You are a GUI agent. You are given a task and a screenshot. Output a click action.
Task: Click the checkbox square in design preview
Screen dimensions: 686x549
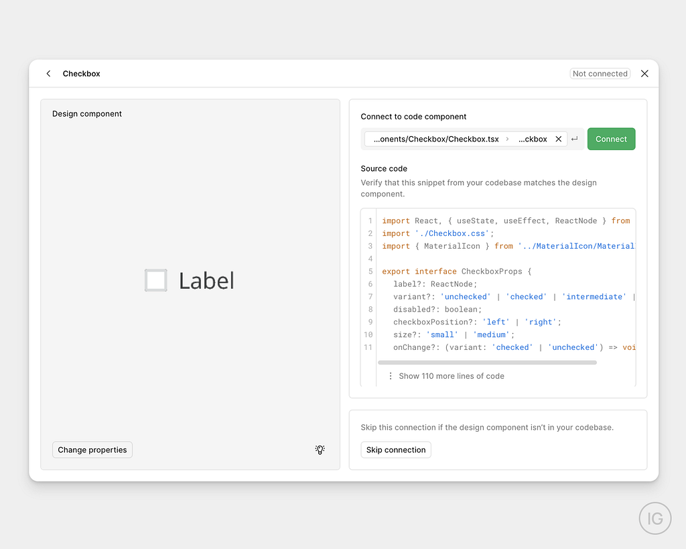click(156, 280)
